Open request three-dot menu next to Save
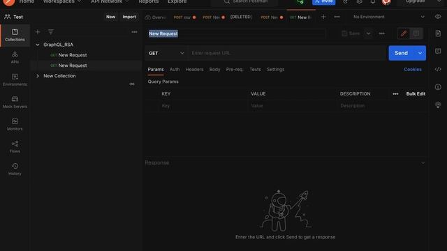Screen dimensions: 447x251 point(381,33)
